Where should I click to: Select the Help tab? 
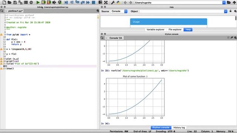(188, 30)
